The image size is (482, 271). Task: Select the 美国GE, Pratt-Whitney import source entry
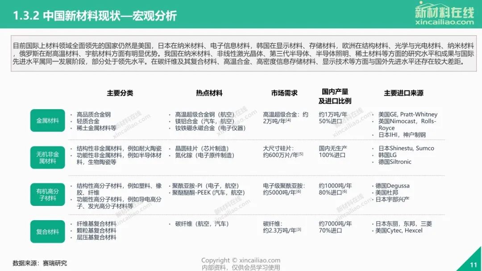[x=407, y=115]
